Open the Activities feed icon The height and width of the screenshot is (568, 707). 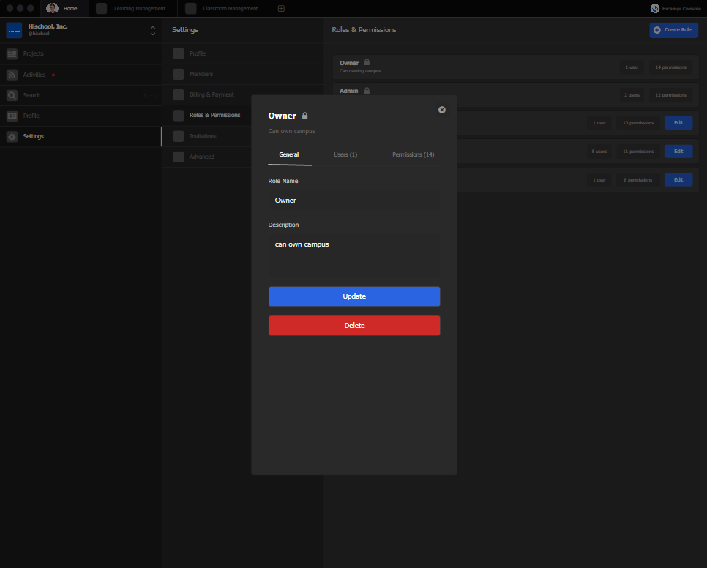coord(12,75)
